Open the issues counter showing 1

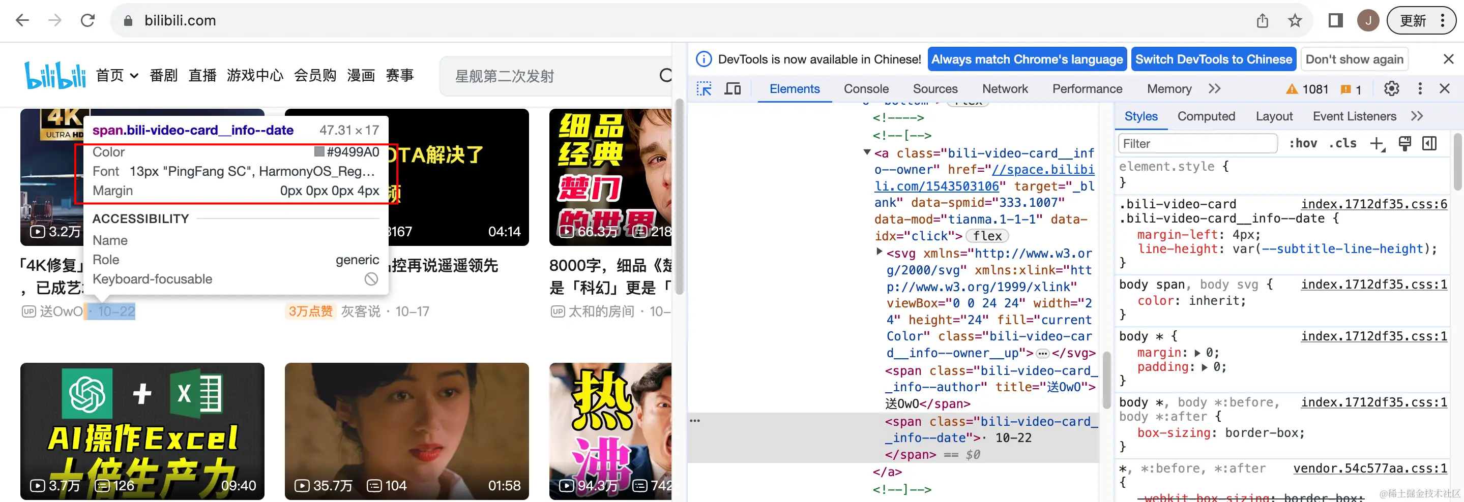tap(1351, 89)
